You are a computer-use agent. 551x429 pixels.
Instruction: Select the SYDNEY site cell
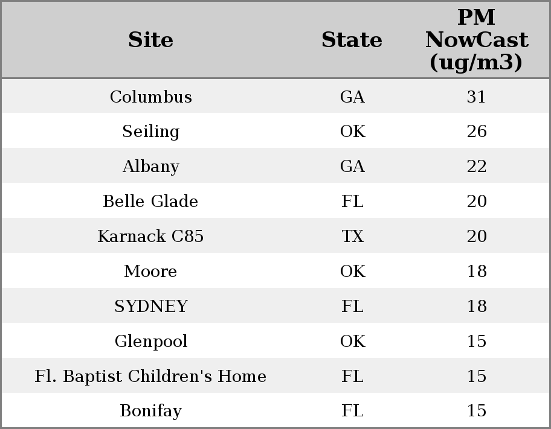pyautogui.click(x=150, y=306)
